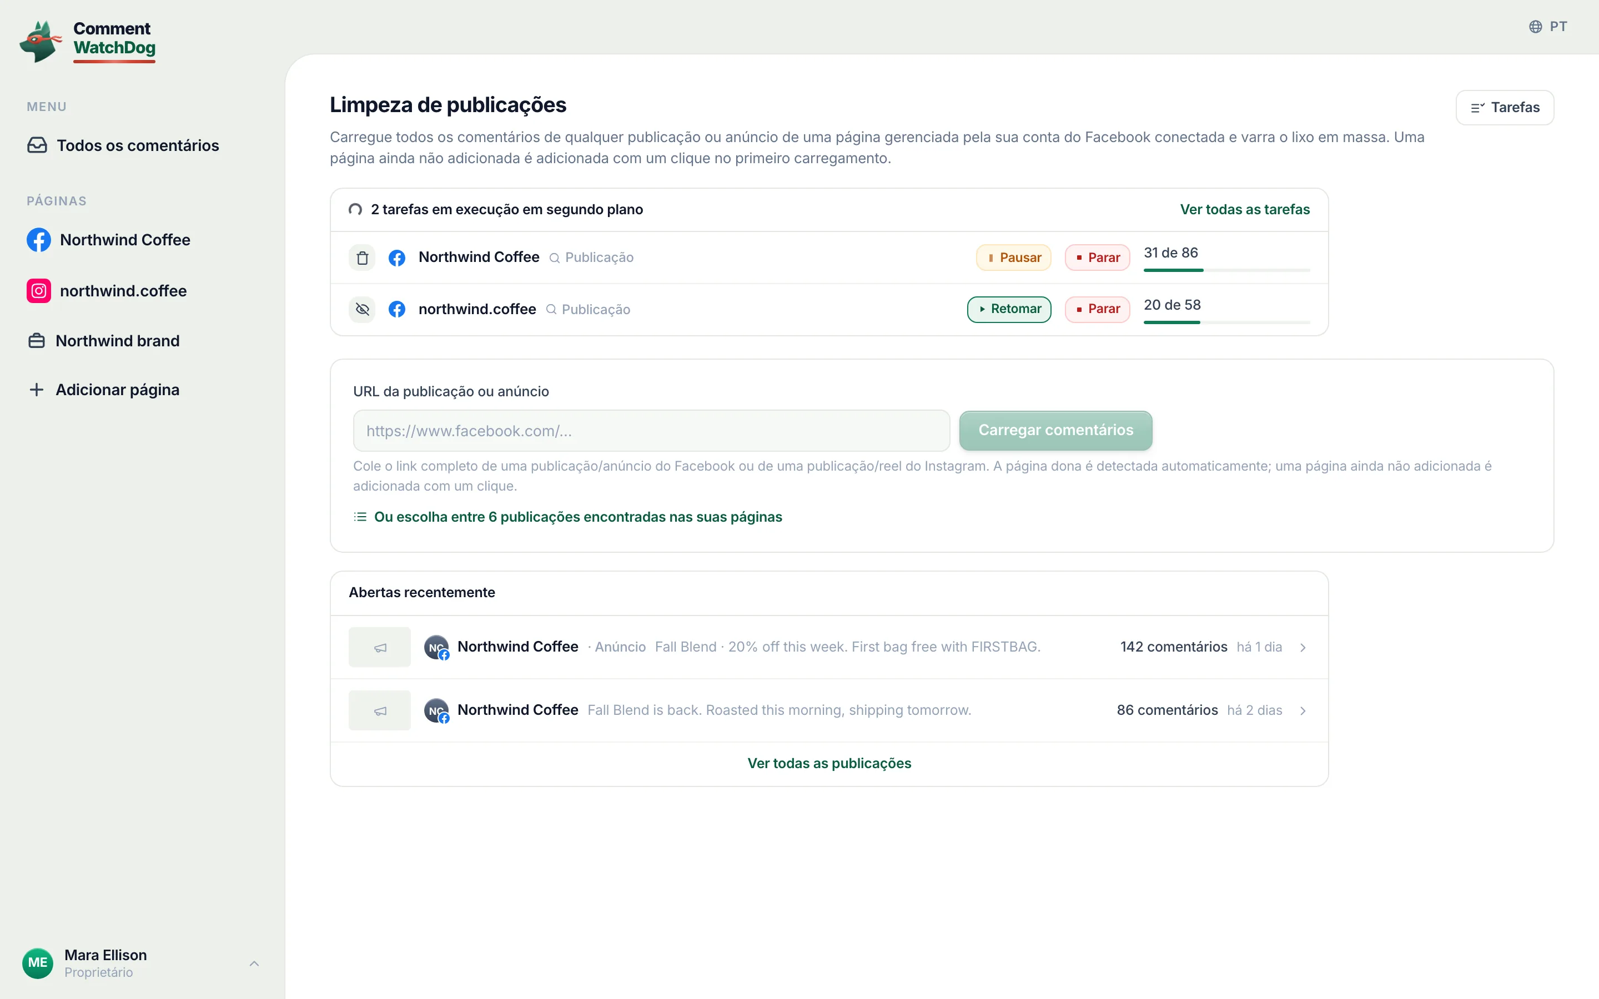Open the Tarefas button
This screenshot has width=1599, height=999.
pyautogui.click(x=1505, y=108)
